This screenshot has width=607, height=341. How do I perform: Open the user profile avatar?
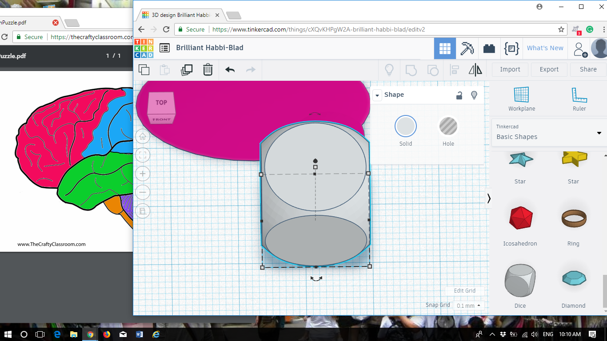[599, 48]
